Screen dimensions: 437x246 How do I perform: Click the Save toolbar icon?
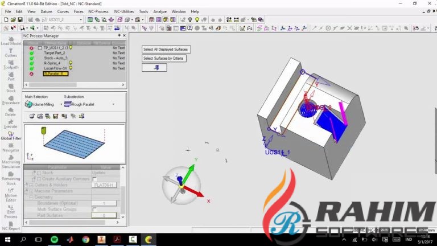(20, 19)
